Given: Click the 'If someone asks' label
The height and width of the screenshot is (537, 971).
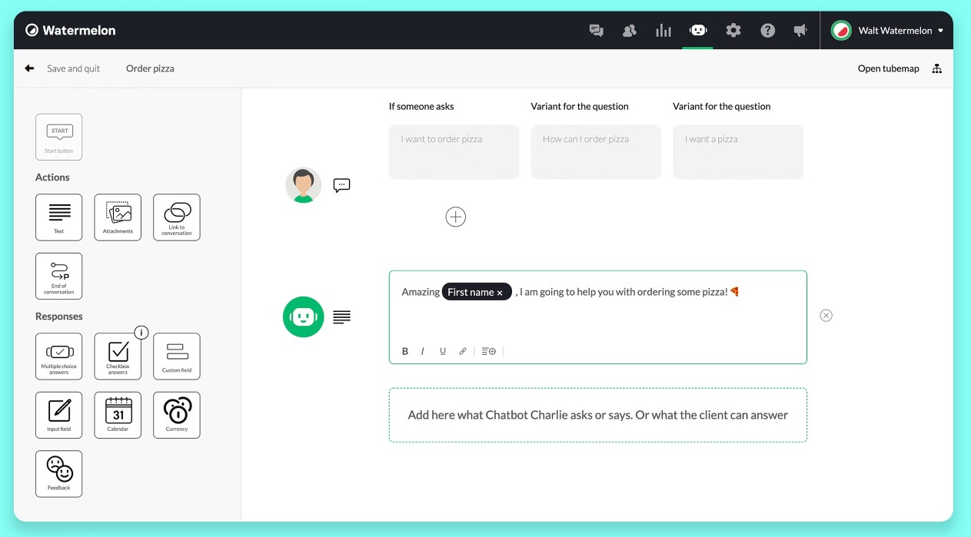Looking at the screenshot, I should 421,106.
